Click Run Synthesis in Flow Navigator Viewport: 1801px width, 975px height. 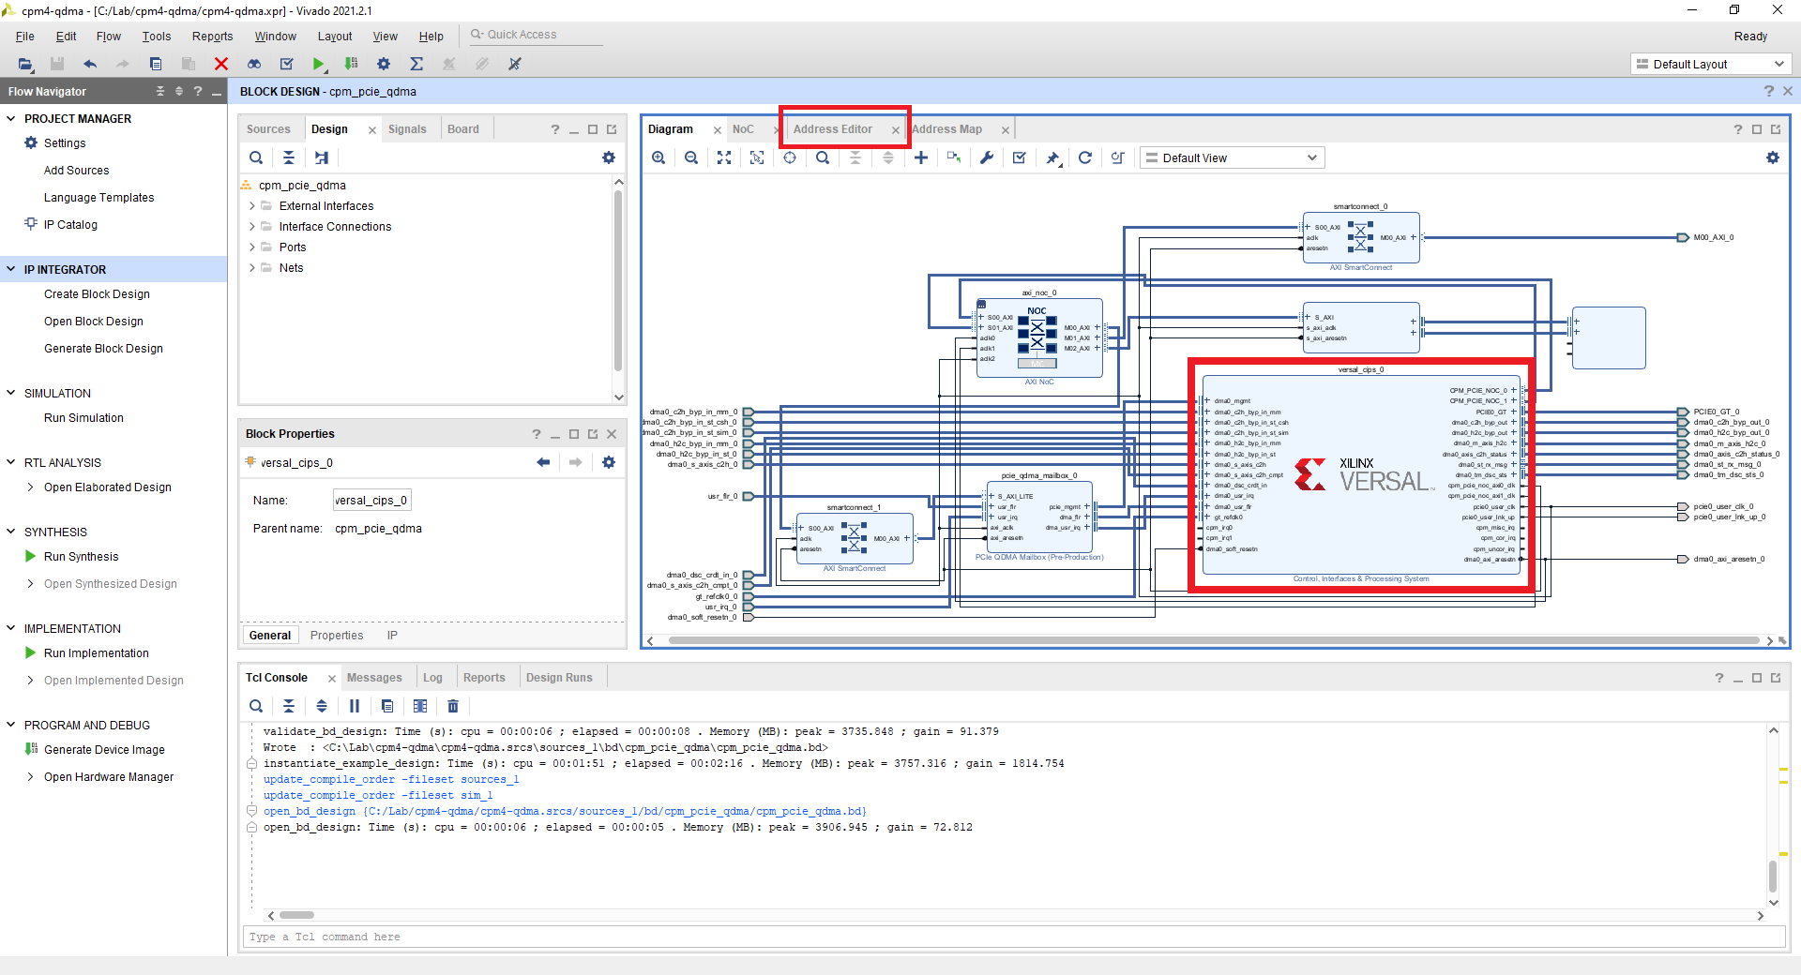coord(81,557)
